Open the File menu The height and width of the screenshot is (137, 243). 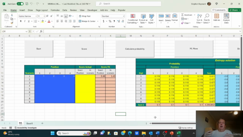pyautogui.click(x=5, y=10)
